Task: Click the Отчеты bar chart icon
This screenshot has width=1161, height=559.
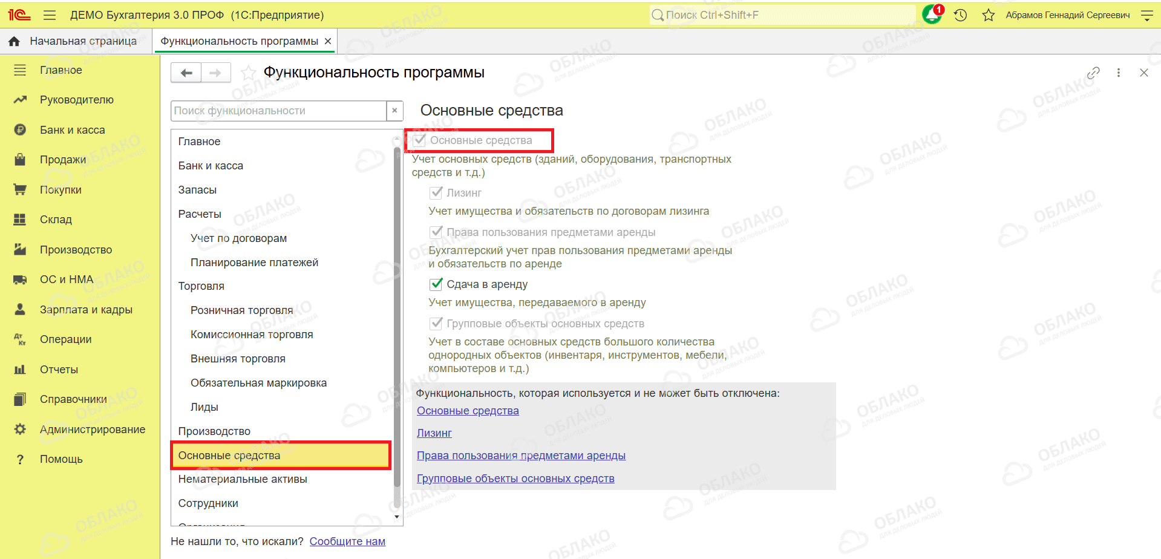Action: pyautogui.click(x=20, y=369)
